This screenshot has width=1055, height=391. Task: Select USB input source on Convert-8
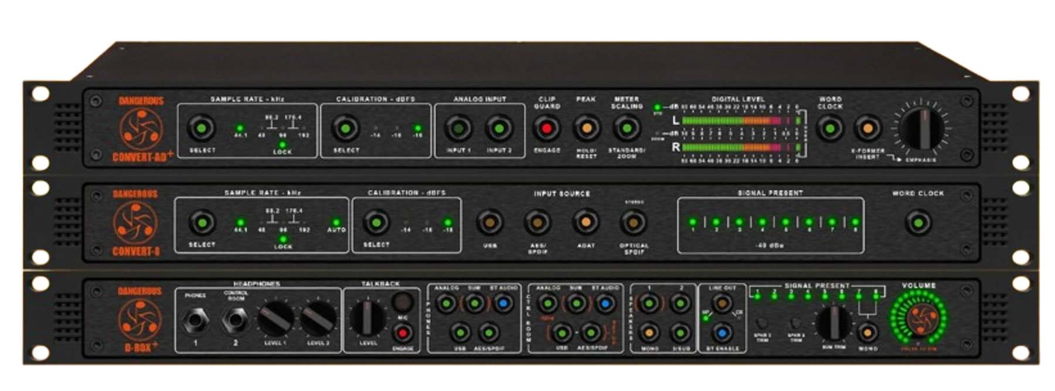tap(490, 223)
